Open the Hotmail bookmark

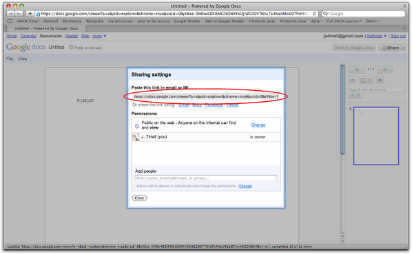pos(51,21)
